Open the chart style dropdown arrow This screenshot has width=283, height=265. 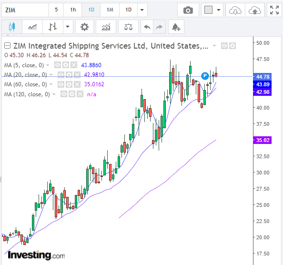pos(68,27)
